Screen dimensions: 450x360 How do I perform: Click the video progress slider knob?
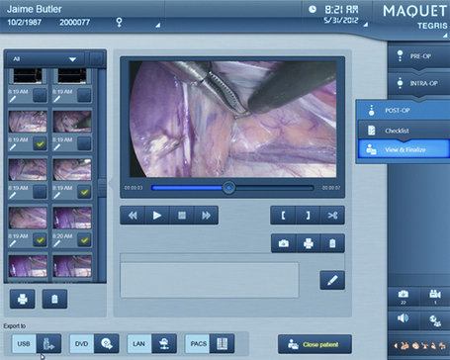click(x=228, y=188)
